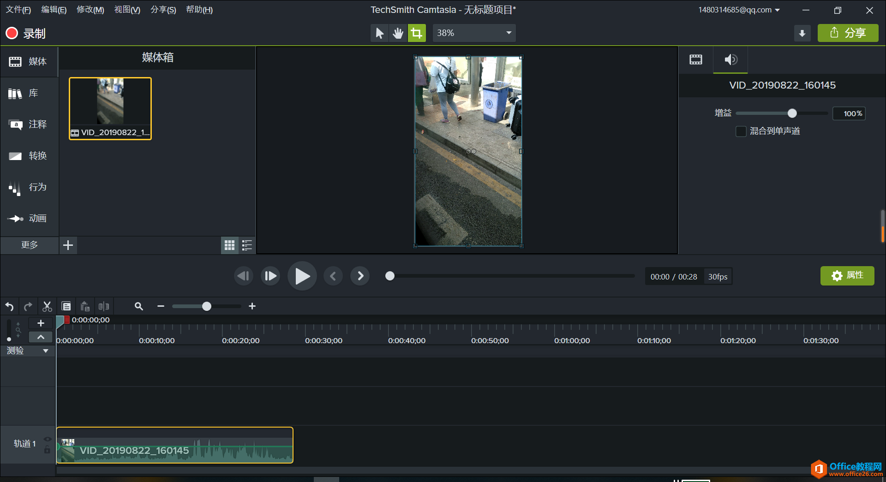Click the 00:00 / 00:28 time display

click(674, 277)
